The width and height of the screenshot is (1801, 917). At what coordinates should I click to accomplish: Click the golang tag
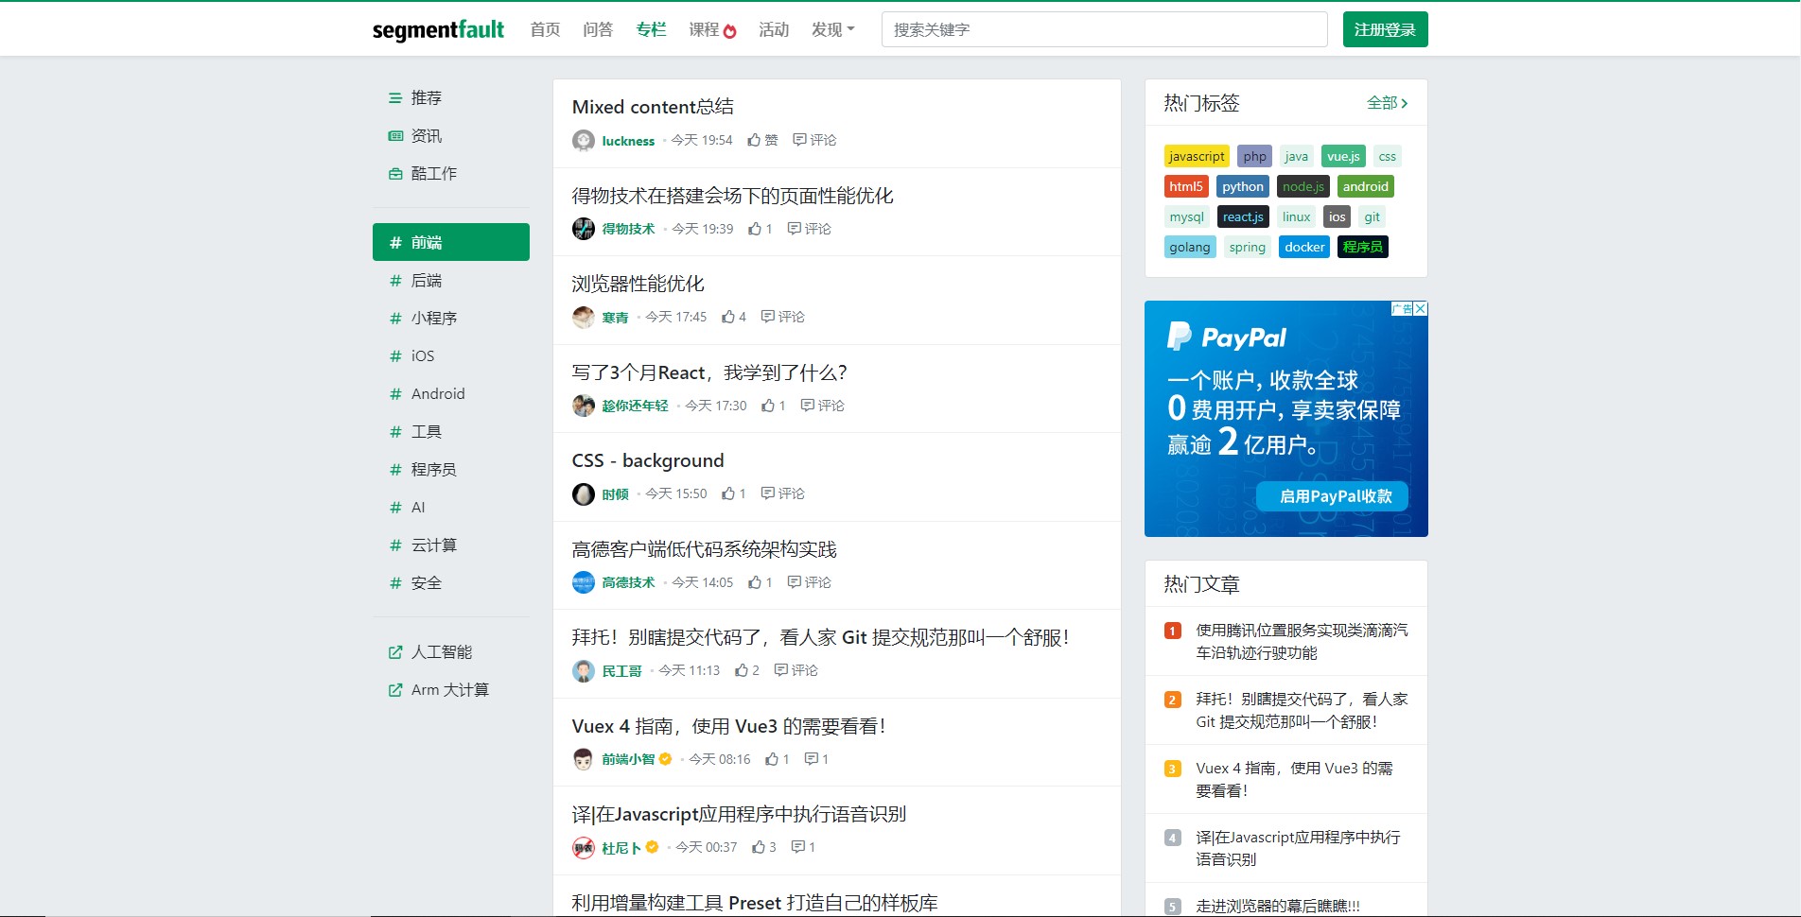click(1189, 248)
